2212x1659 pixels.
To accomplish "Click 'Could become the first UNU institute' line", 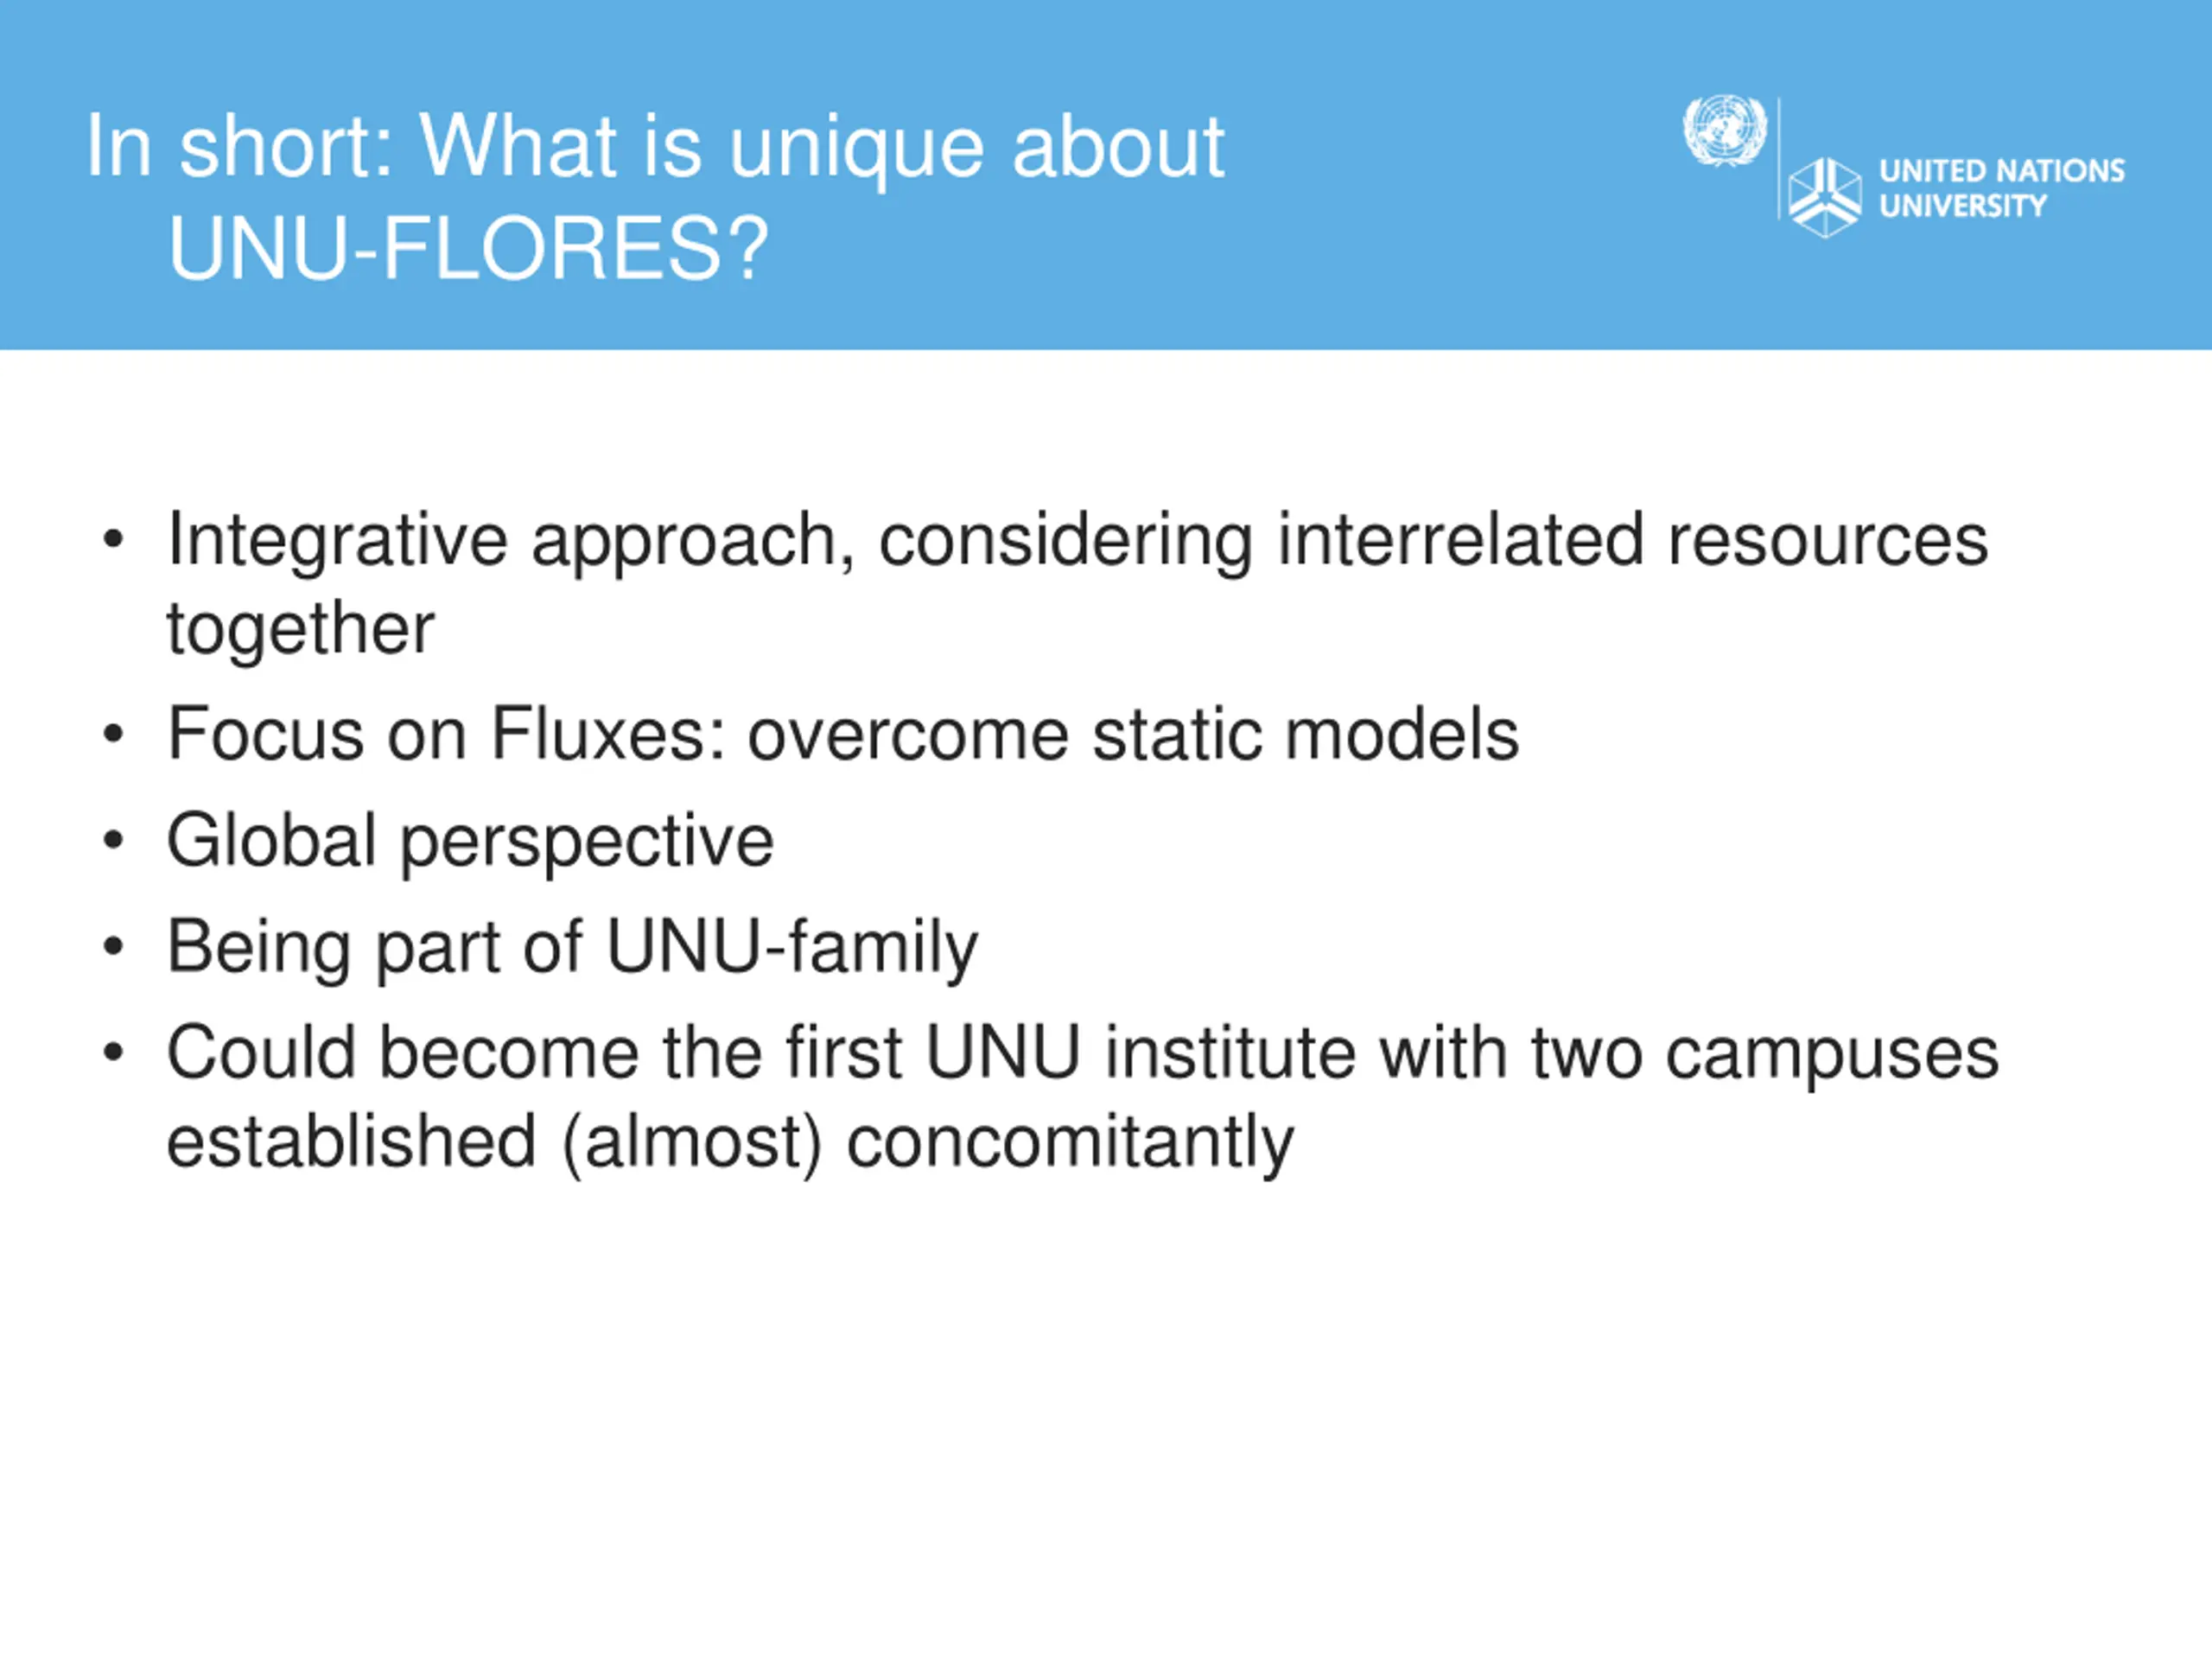I will 1082,1055.
